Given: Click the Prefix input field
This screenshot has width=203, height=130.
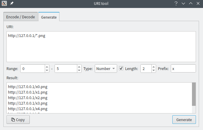Looking at the screenshot, I should coord(183,69).
